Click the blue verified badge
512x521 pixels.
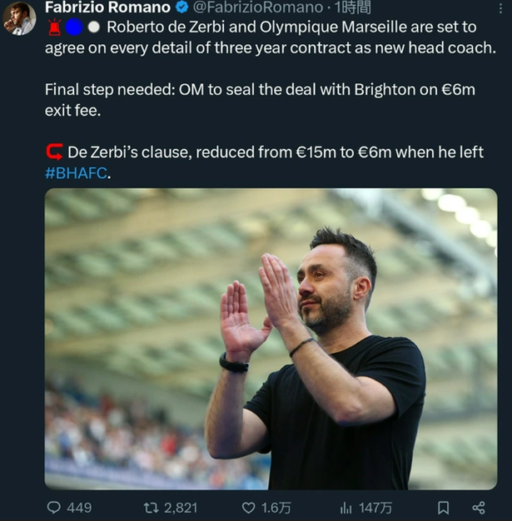click(x=181, y=8)
